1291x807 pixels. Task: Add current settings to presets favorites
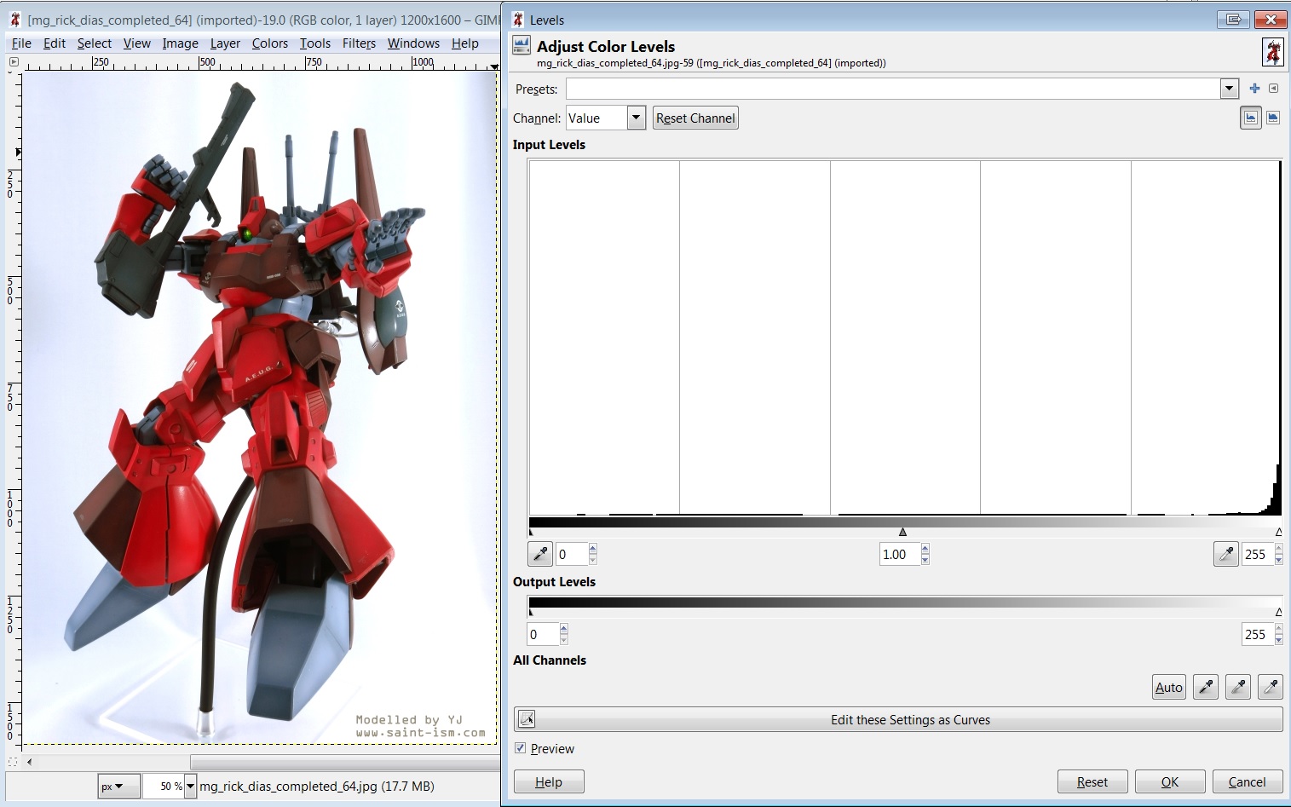click(x=1254, y=89)
